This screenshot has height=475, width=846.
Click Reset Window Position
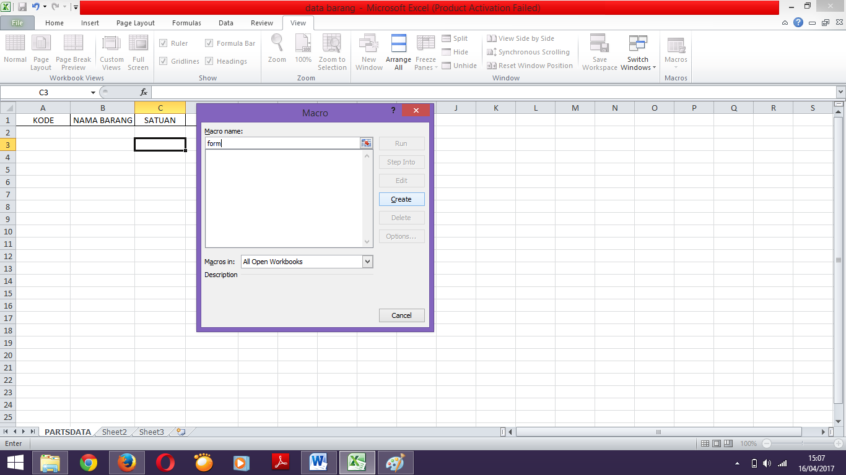(x=530, y=66)
